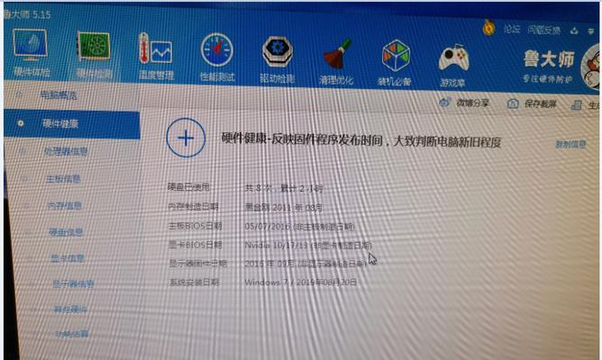Open 温度管理 thermometer icon
602x360 pixels.
pyautogui.click(x=155, y=49)
